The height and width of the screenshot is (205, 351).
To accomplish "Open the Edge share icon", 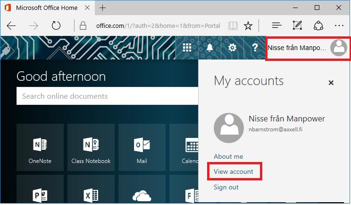I will [318, 26].
